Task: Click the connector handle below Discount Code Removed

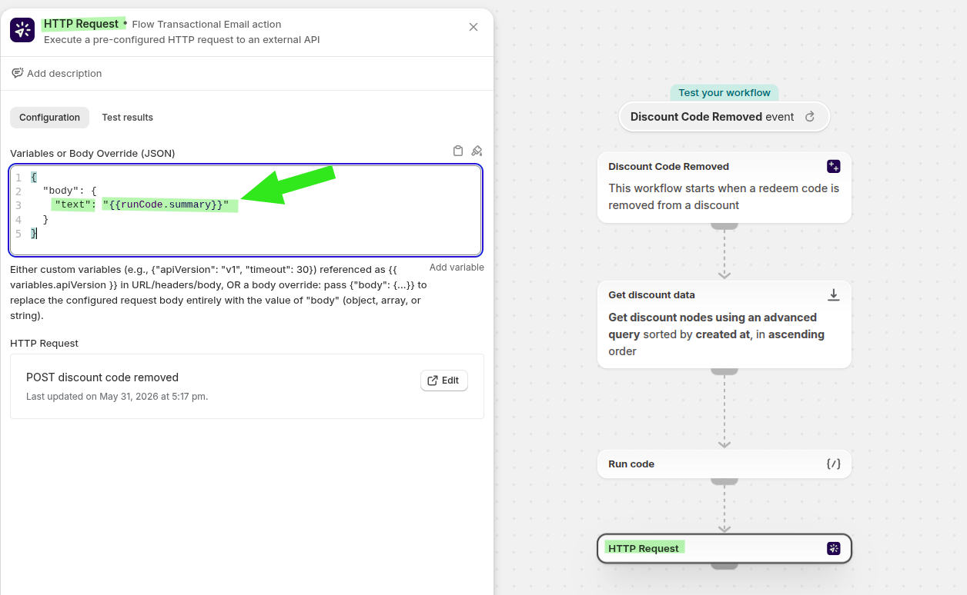Action: [724, 226]
